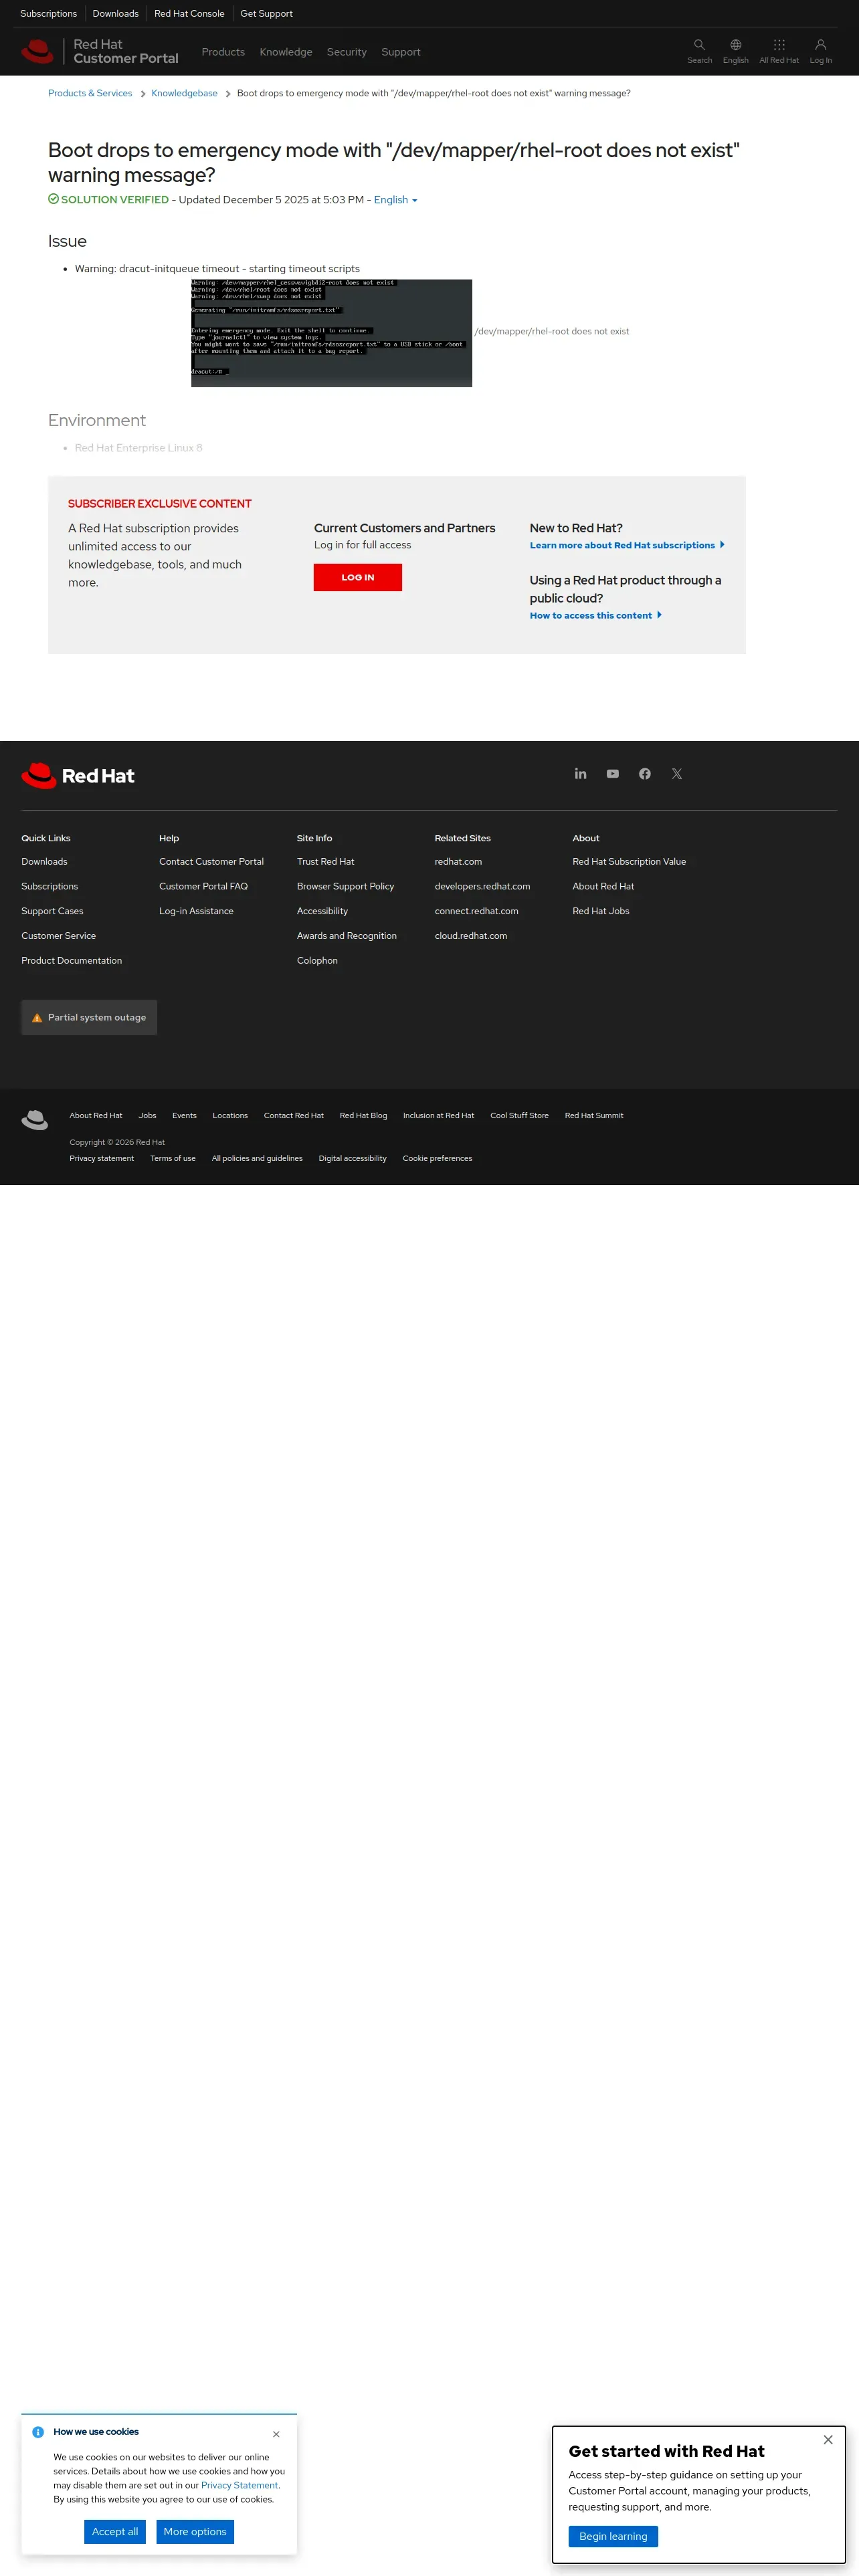This screenshot has height=2576, width=859.
Task: Click the gray fedora icon in bottom footer
Action: coord(35,1120)
